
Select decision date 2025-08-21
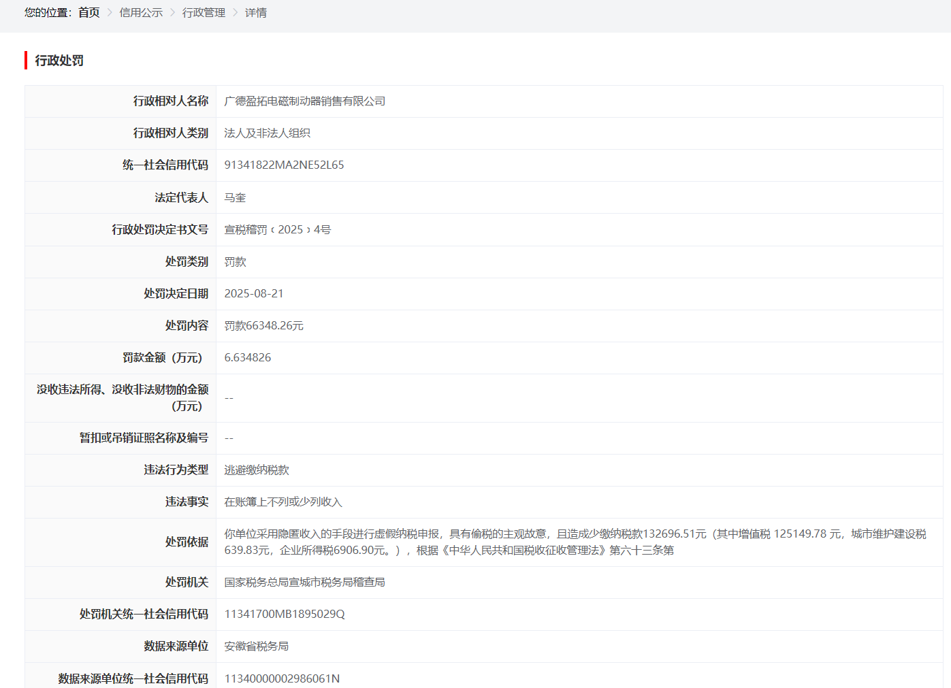click(254, 294)
